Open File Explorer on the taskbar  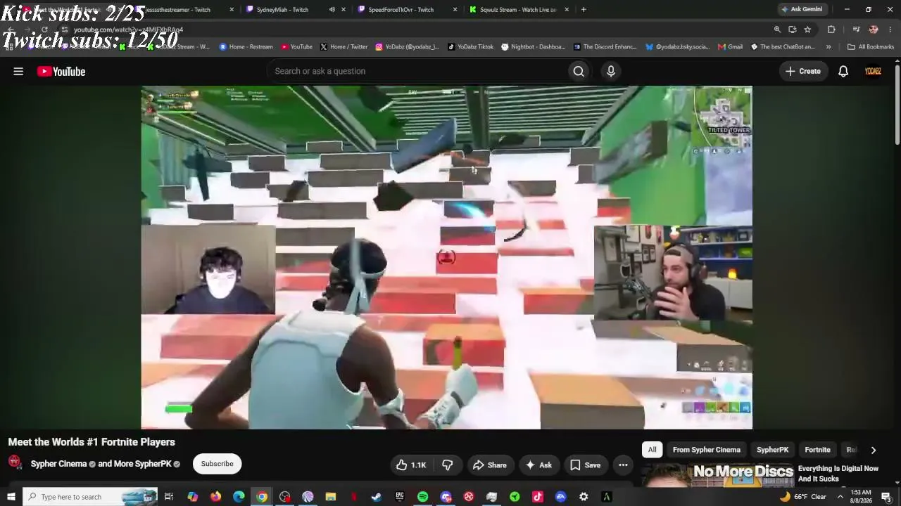[331, 497]
